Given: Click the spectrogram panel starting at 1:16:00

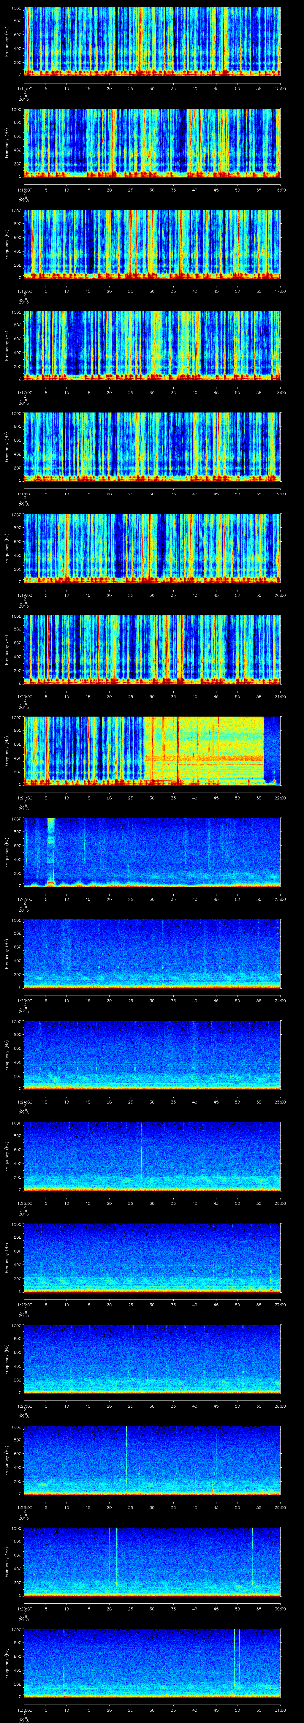Looking at the screenshot, I should click(x=152, y=244).
